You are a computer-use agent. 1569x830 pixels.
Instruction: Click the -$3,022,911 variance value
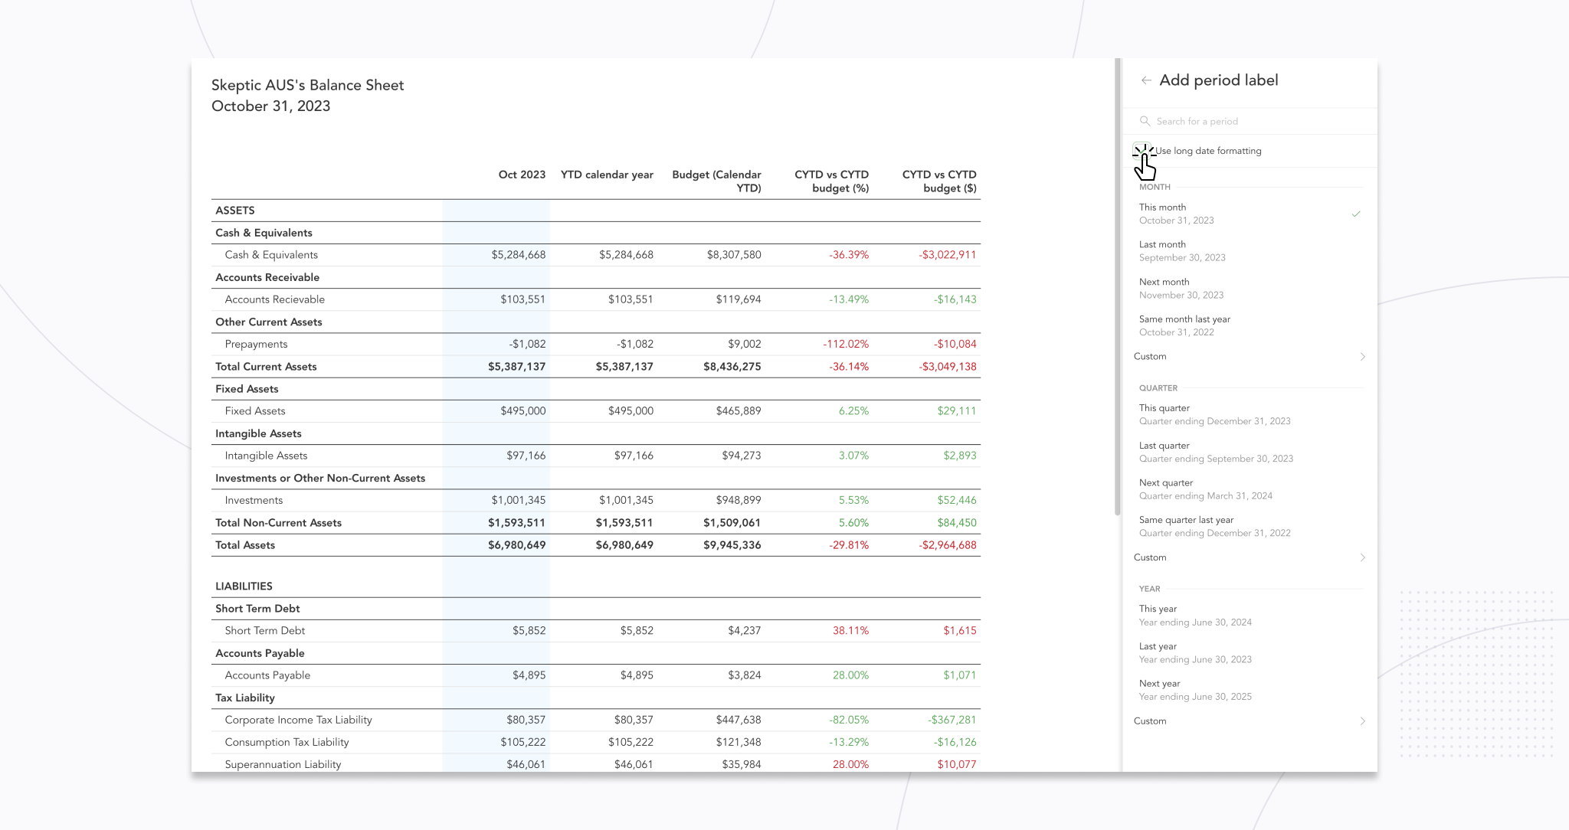point(948,255)
